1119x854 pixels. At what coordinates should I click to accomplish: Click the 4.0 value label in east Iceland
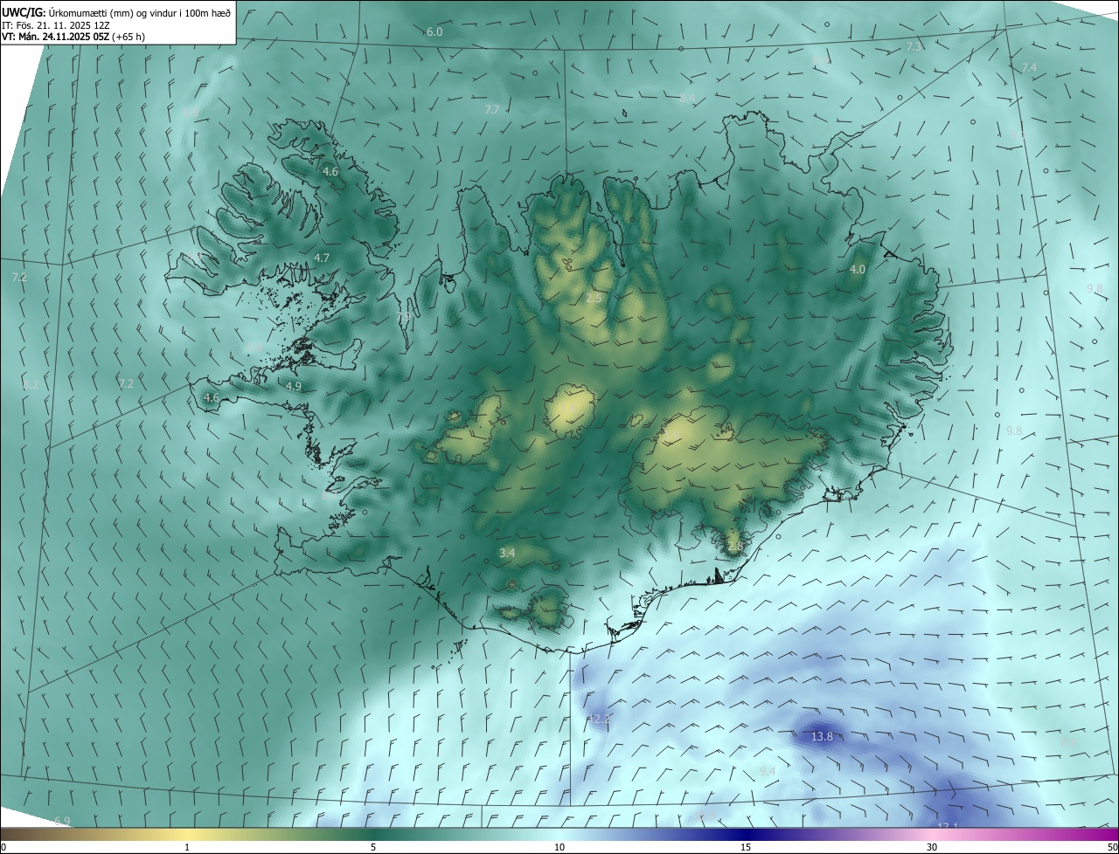(858, 270)
